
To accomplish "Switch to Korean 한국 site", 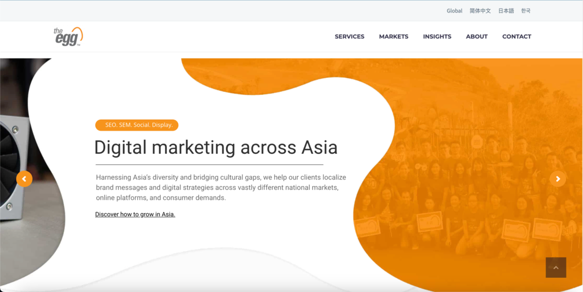I will click(525, 11).
